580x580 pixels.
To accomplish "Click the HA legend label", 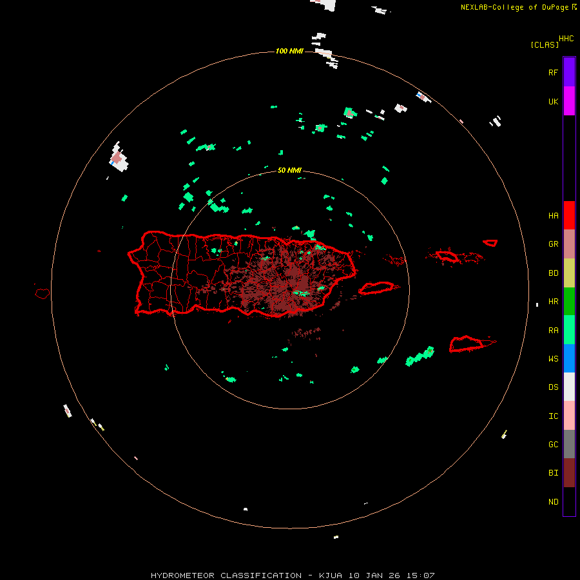I will (553, 215).
